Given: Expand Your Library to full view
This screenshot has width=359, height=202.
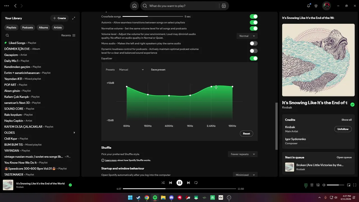Looking at the screenshot, I should point(73,18).
